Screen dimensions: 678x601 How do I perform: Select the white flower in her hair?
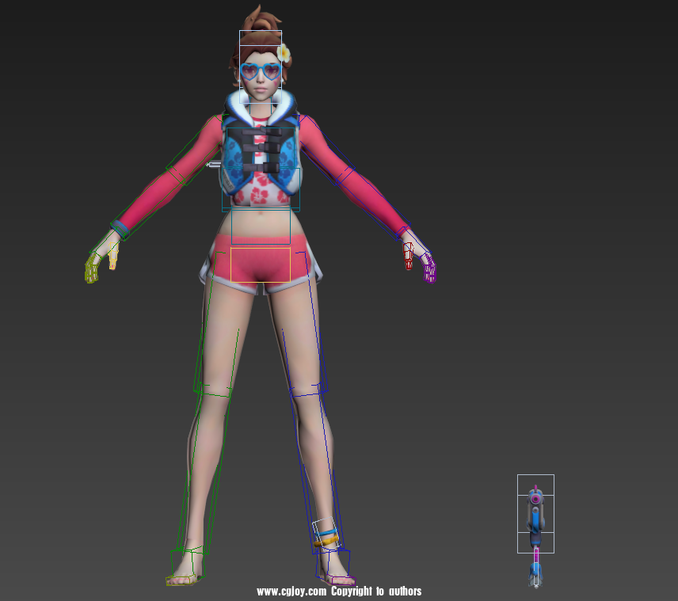pos(282,54)
